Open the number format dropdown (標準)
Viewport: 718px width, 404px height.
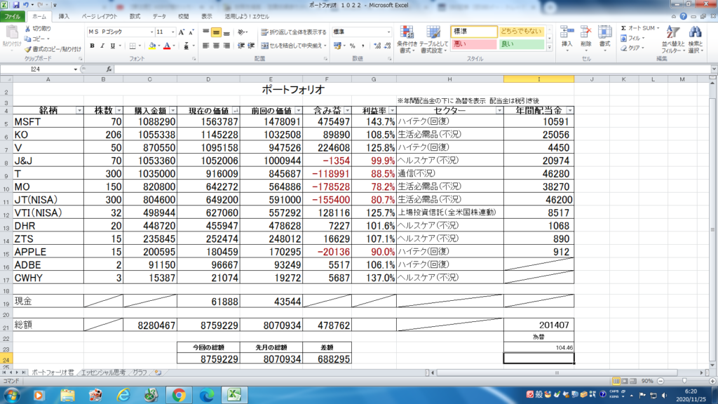[388, 32]
